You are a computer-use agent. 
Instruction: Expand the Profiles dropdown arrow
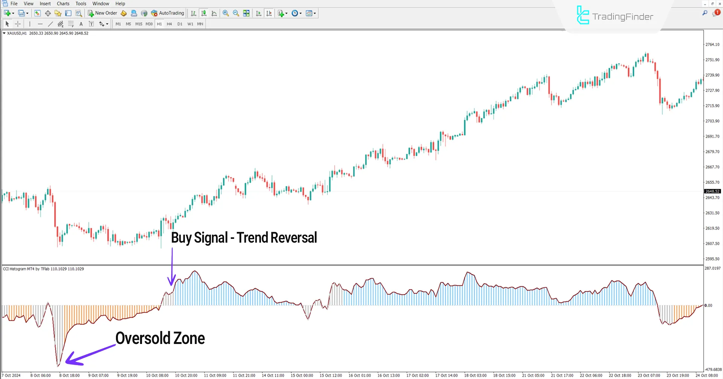pyautogui.click(x=27, y=14)
